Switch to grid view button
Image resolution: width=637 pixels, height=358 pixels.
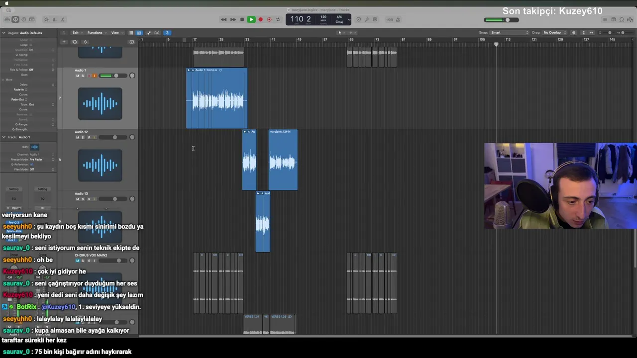(131, 33)
